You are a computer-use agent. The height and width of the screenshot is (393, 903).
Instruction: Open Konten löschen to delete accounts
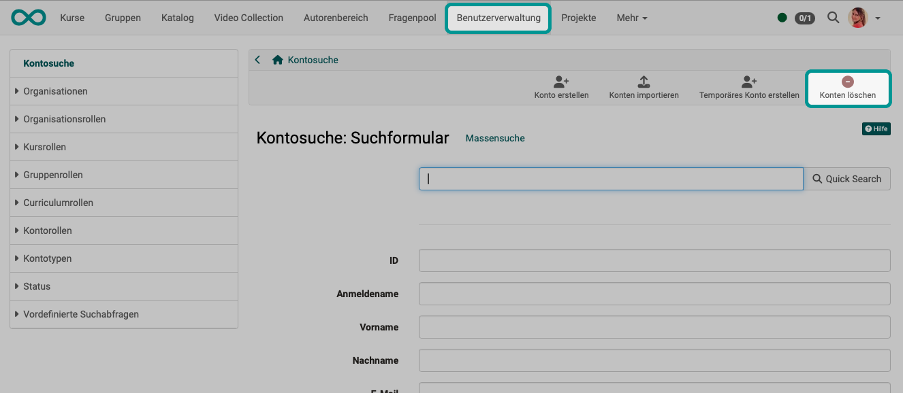tap(847, 86)
